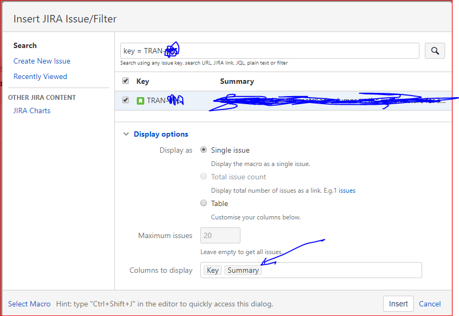This screenshot has height=316, width=459.
Task: Click the Insert JIRA Issue/Filter dialog title
Action: 65,19
